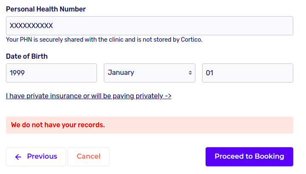
Task: Go back with the Previous button
Action: pyautogui.click(x=36, y=157)
